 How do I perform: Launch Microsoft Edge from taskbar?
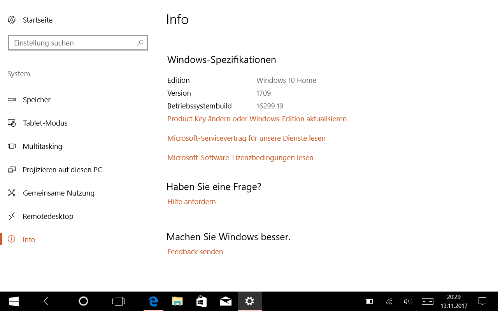[153, 301]
